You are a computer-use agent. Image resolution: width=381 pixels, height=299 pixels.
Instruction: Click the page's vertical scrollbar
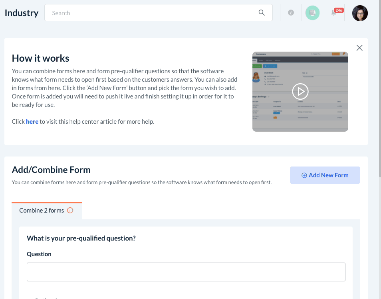(x=379, y=88)
